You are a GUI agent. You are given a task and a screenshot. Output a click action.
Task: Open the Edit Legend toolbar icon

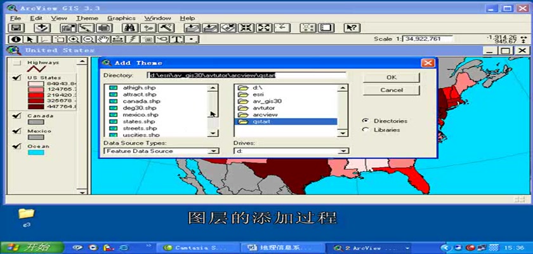point(86,28)
